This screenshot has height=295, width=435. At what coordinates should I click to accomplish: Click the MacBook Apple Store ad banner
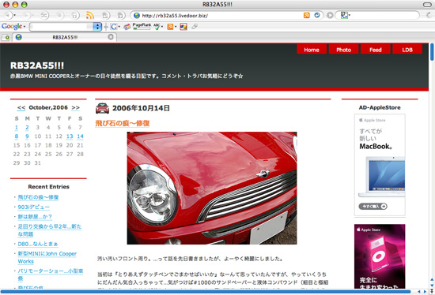[x=380, y=165]
